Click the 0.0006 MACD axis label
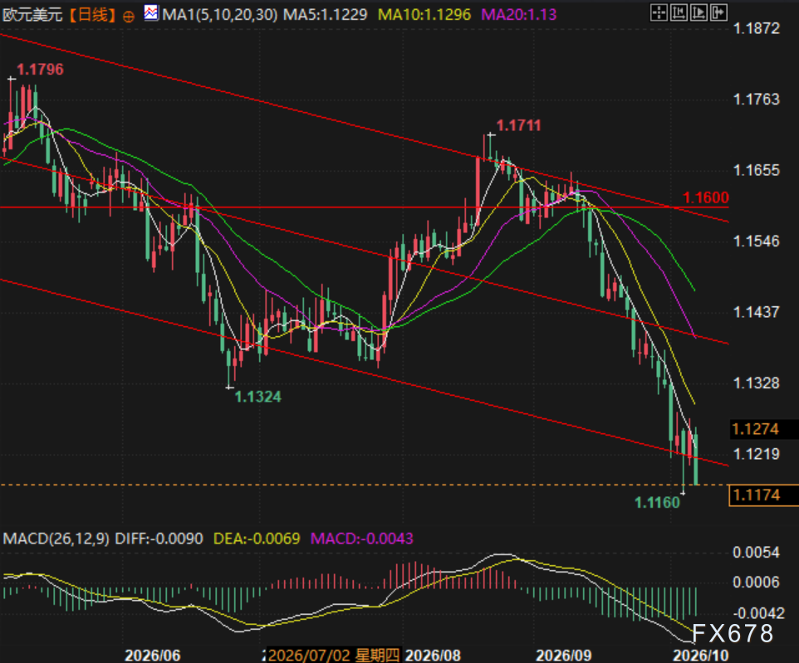Viewport: 799px width, 663px height. 756,582
